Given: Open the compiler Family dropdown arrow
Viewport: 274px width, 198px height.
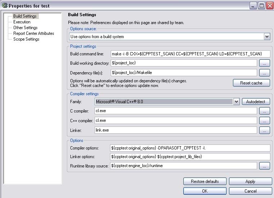Looking at the screenshot, I should (236, 102).
